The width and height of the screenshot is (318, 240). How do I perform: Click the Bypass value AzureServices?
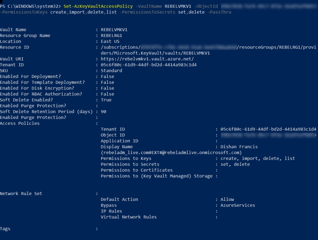238,205
